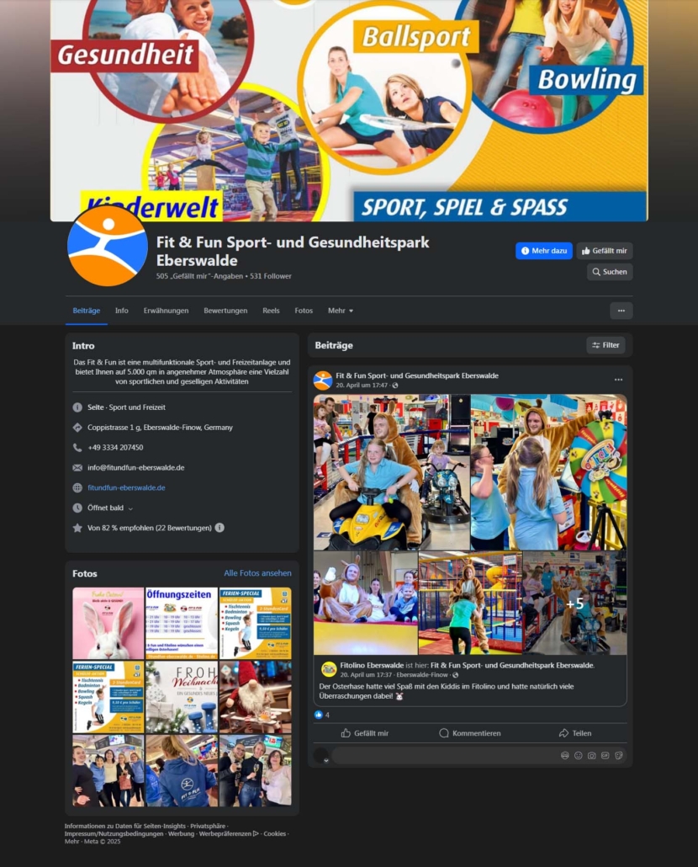Click the phone number +49 3334 207450
The height and width of the screenshot is (867, 698).
[x=115, y=448]
